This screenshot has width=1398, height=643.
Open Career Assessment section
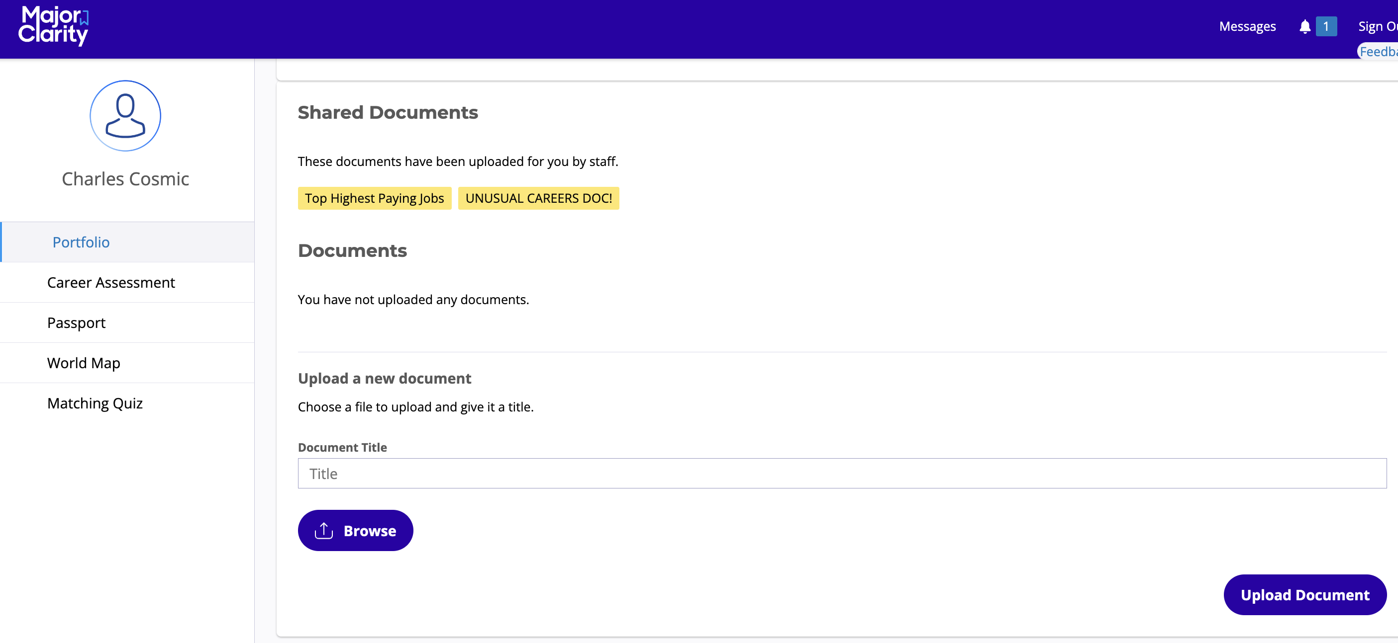tap(111, 282)
